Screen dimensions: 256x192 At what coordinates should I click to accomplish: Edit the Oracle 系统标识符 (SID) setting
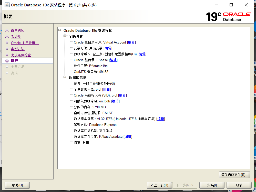coord(122,95)
